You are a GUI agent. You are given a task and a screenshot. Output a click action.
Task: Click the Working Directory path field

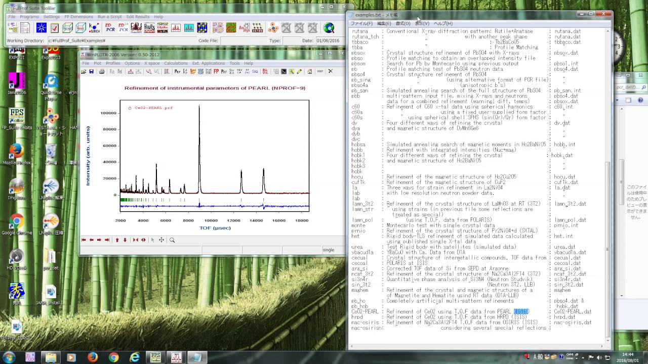pos(122,40)
